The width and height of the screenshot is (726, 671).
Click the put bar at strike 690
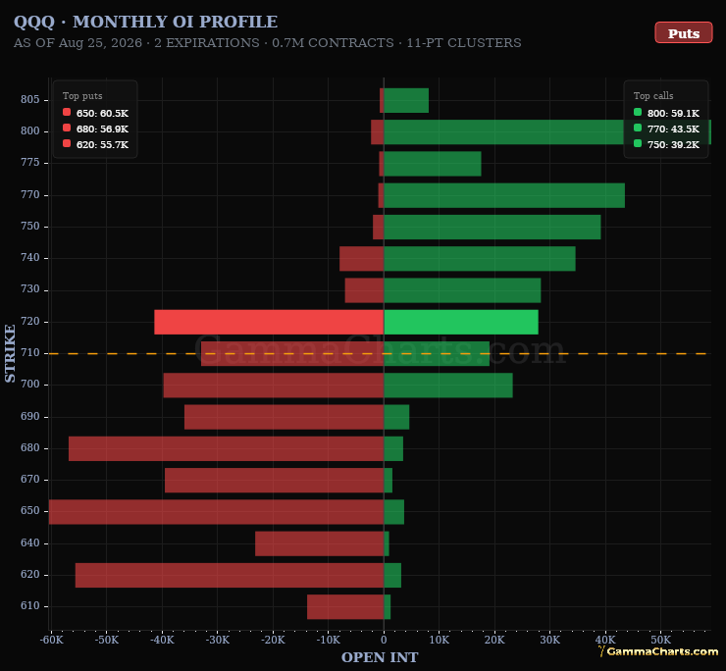point(285,417)
